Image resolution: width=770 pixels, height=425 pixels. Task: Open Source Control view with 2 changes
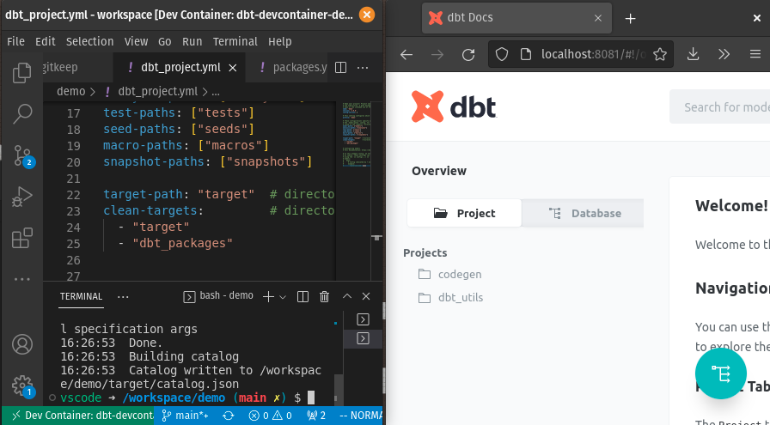(22, 155)
